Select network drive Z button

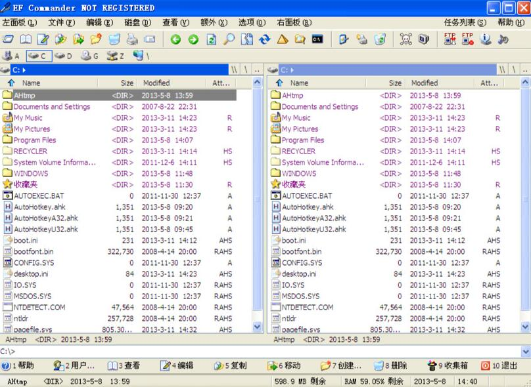point(115,56)
